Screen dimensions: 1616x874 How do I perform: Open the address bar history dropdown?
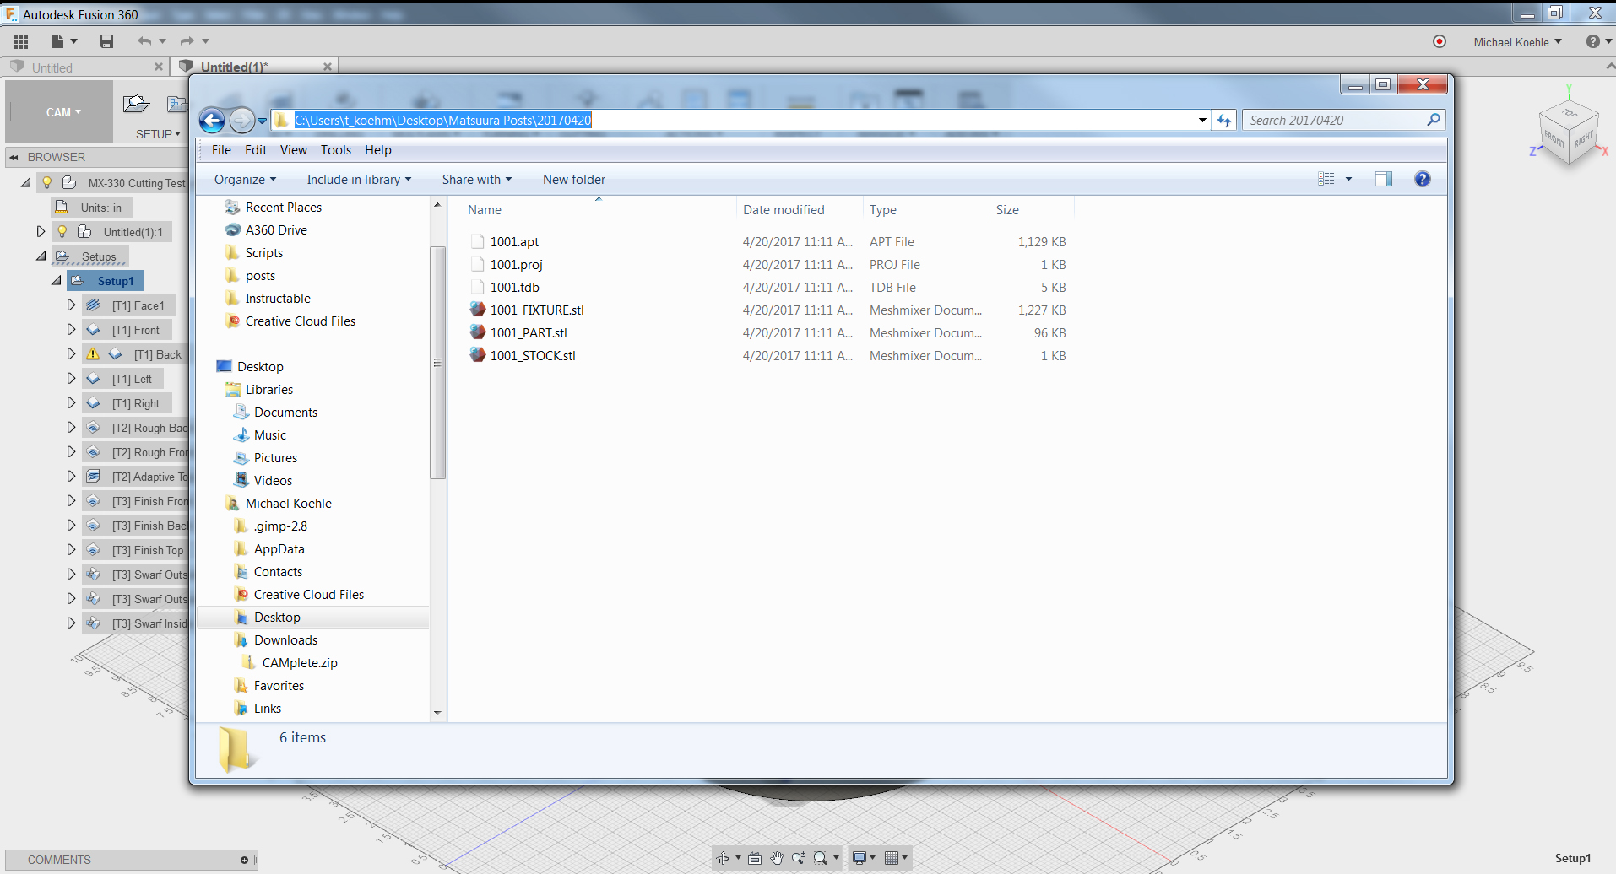(x=1202, y=121)
